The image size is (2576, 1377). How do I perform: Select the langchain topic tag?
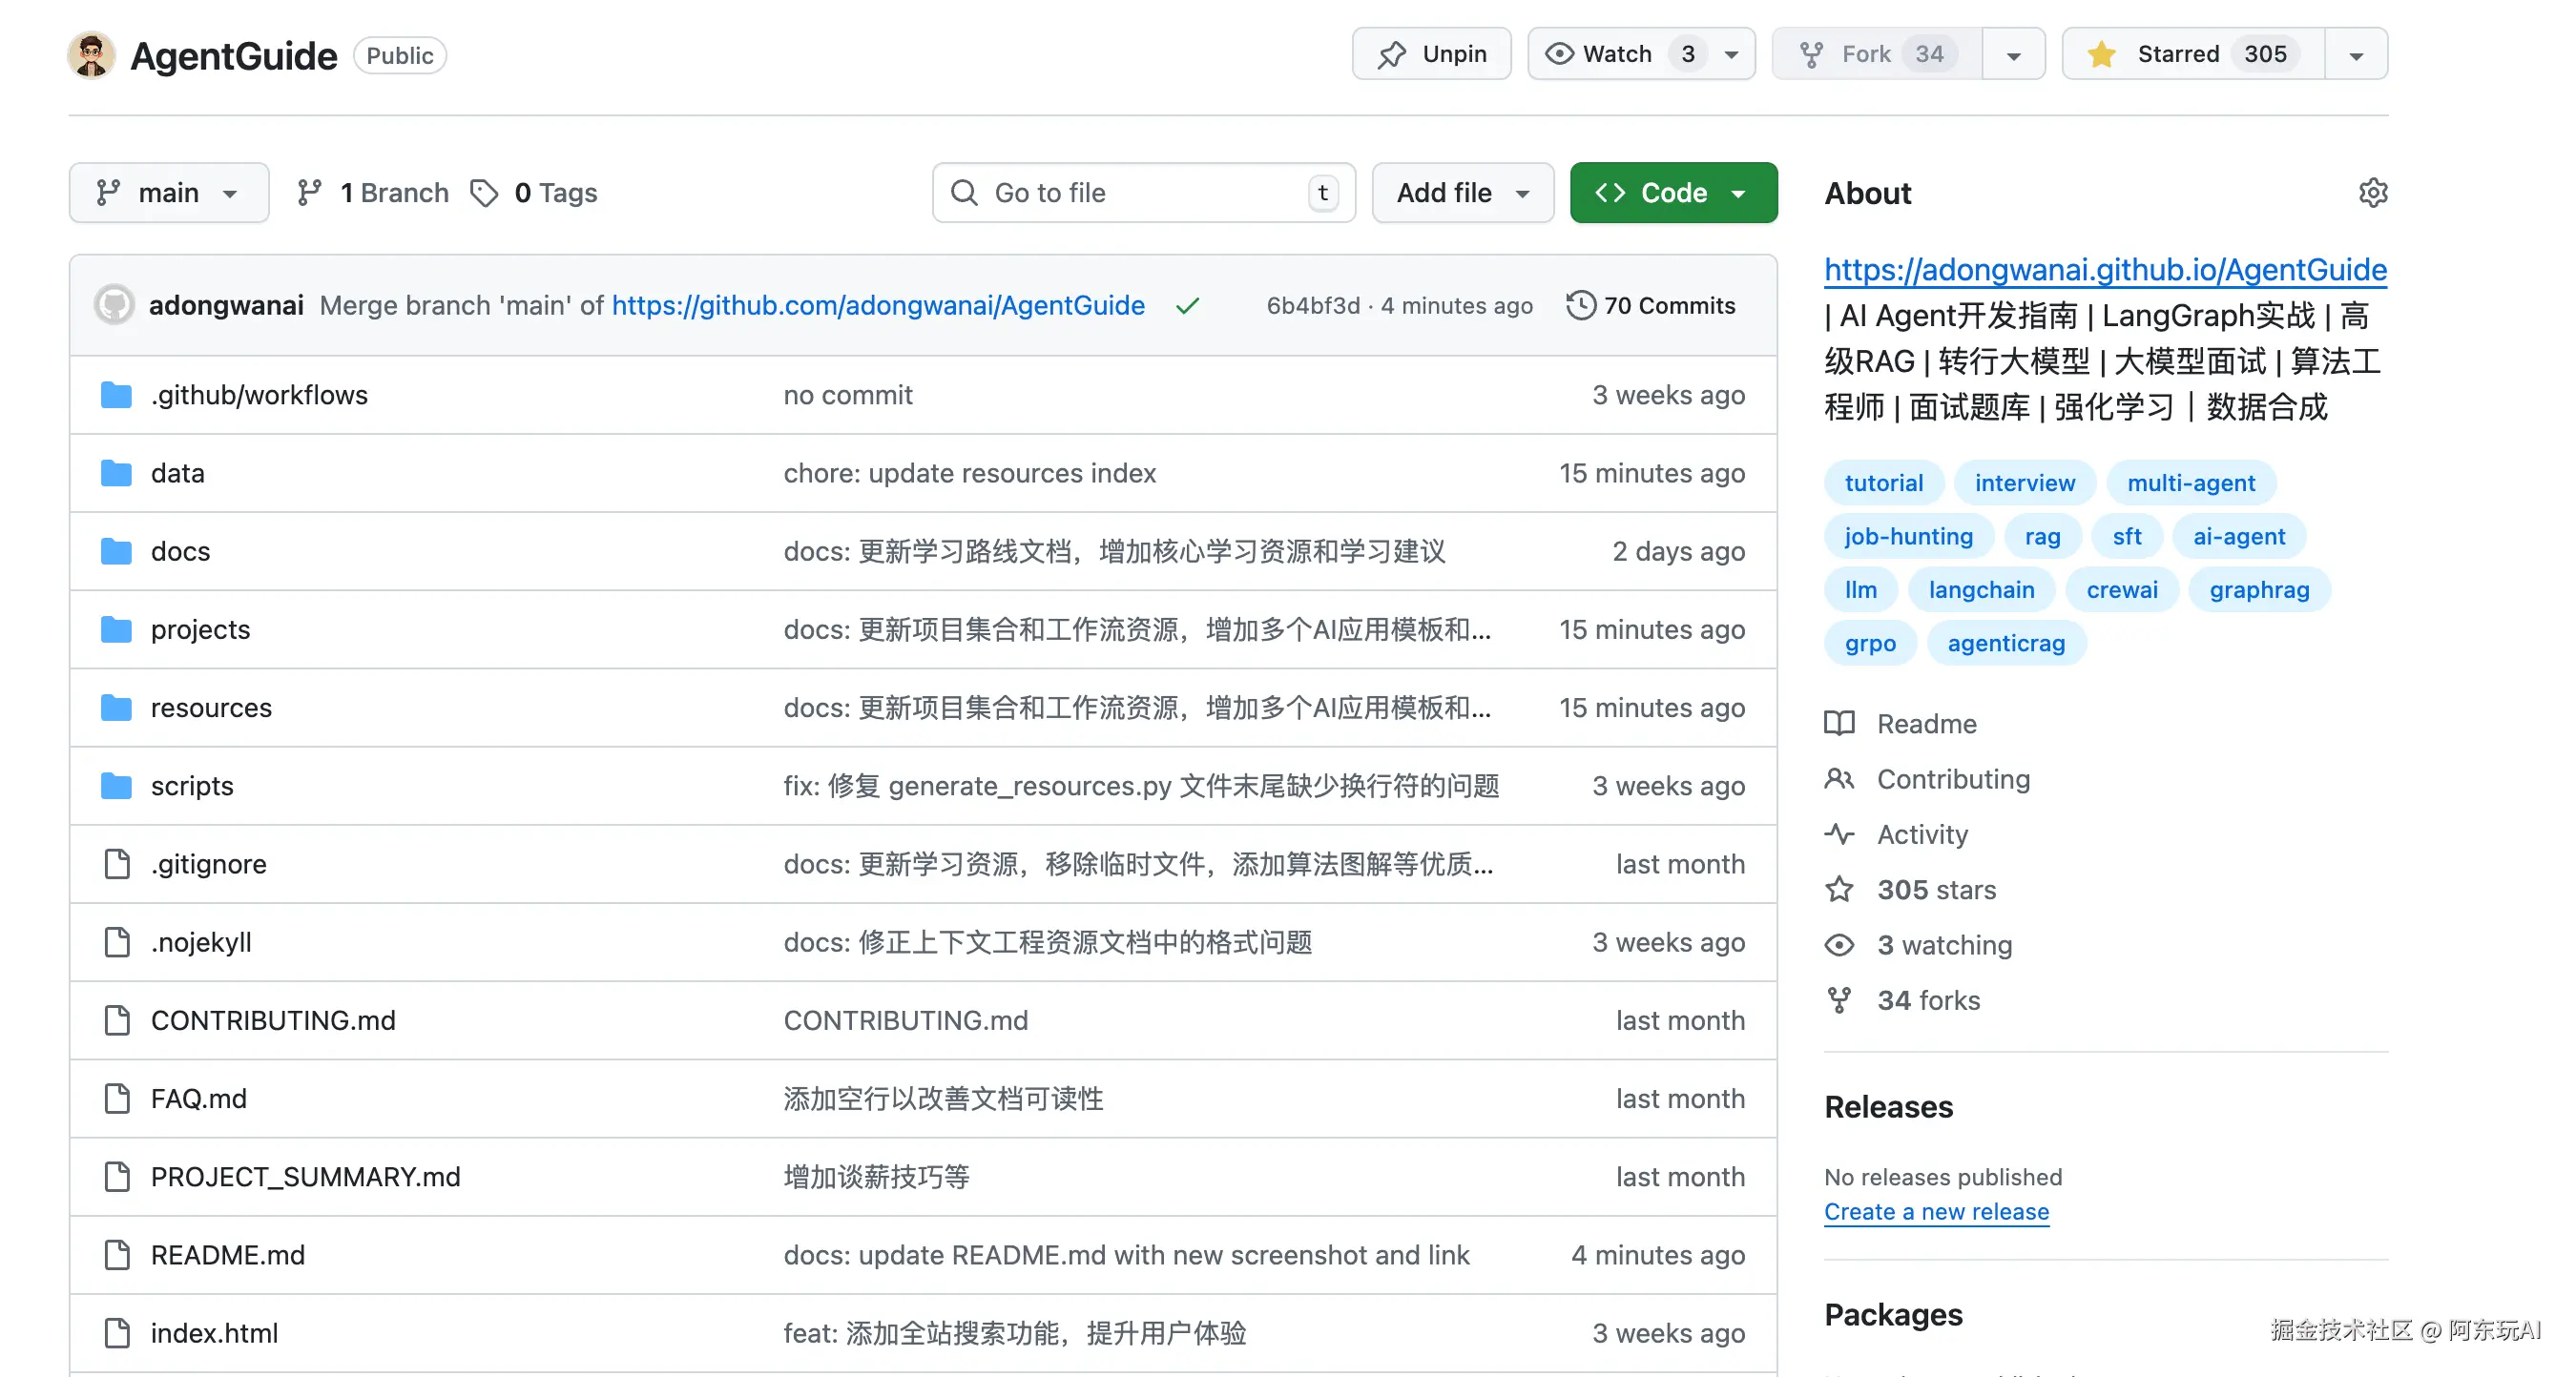[1980, 590]
